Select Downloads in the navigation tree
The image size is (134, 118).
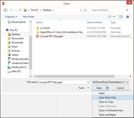tap(17, 43)
